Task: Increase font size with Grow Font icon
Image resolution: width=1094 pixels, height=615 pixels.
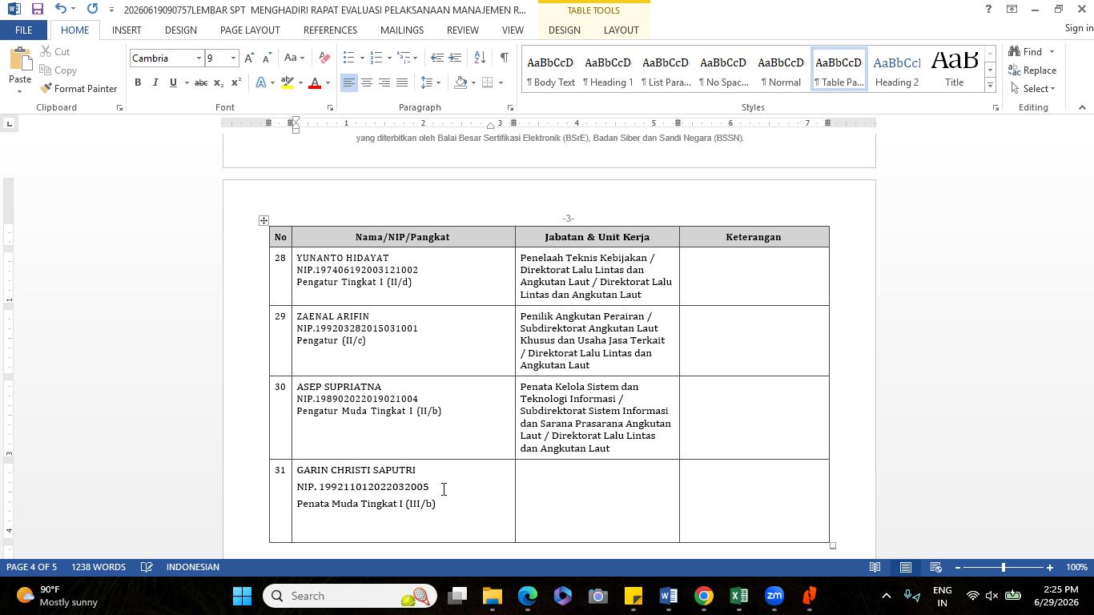Action: pyautogui.click(x=249, y=58)
